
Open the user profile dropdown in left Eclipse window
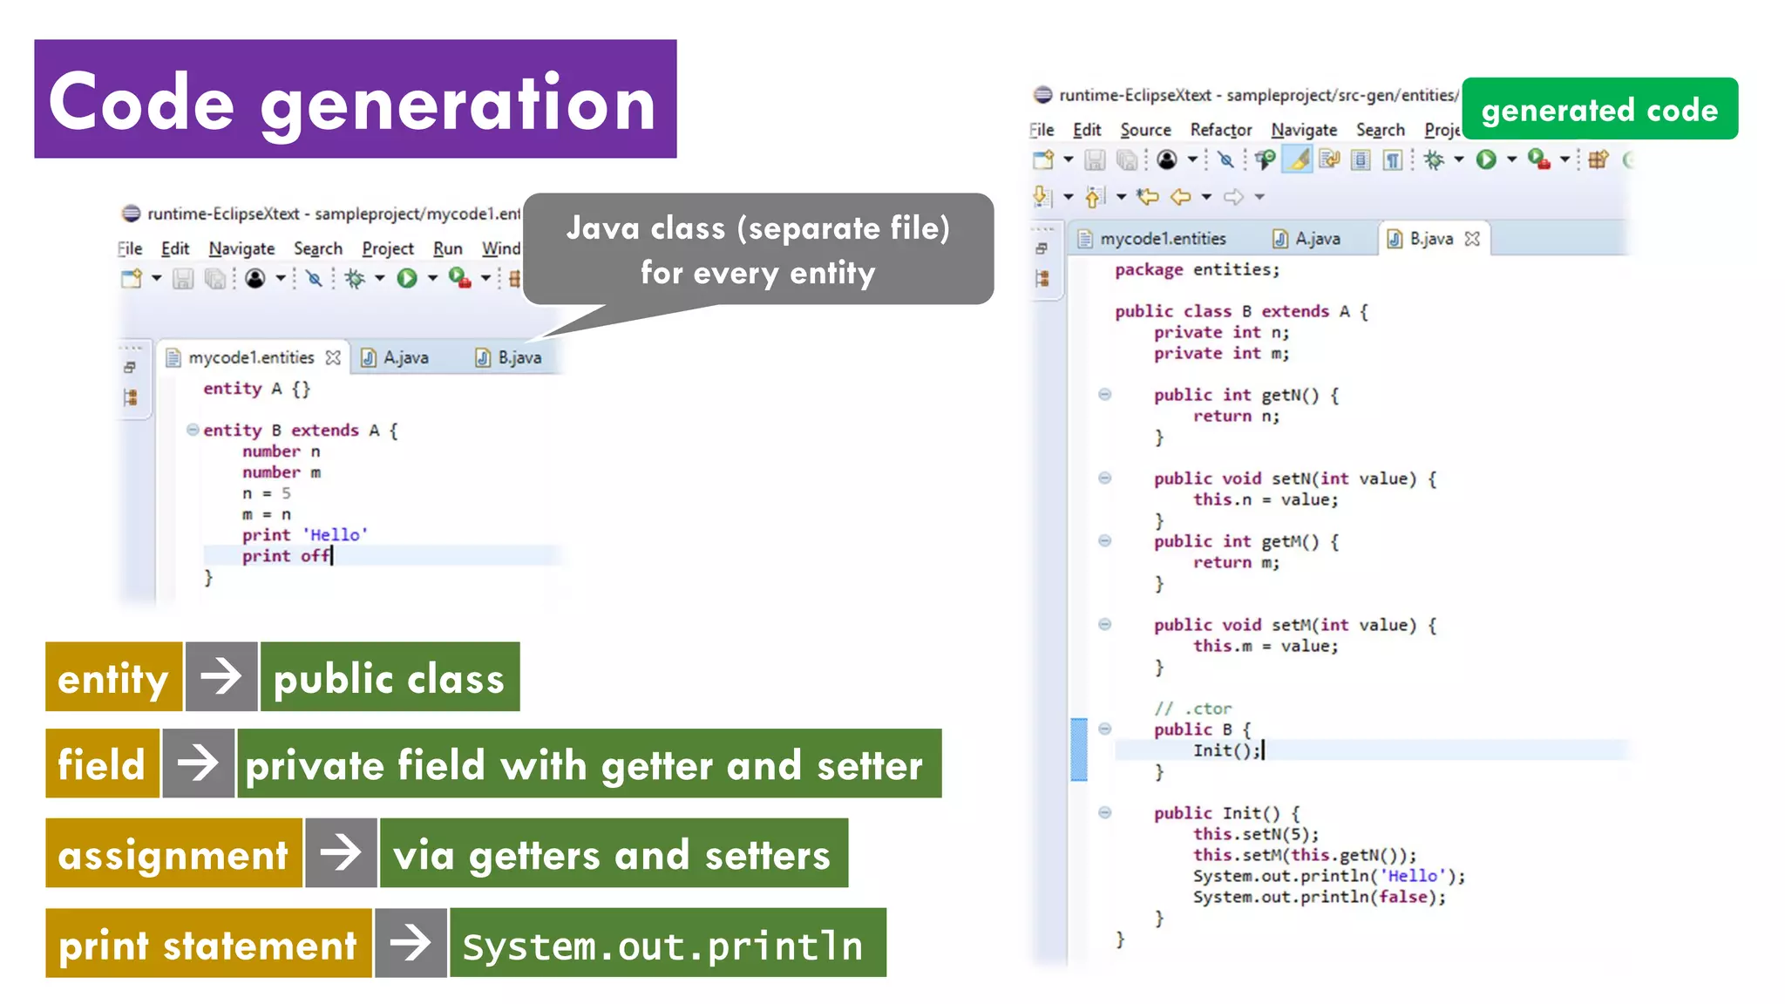281,279
